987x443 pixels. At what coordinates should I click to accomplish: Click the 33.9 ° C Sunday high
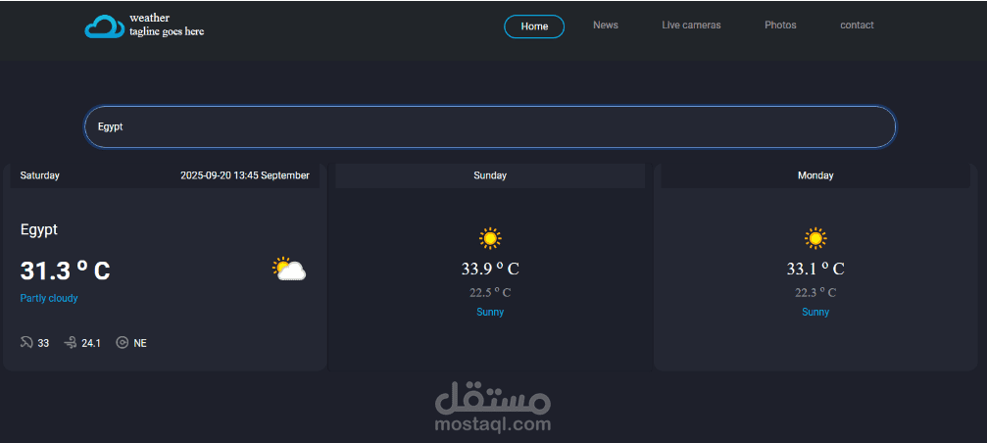coord(490,269)
